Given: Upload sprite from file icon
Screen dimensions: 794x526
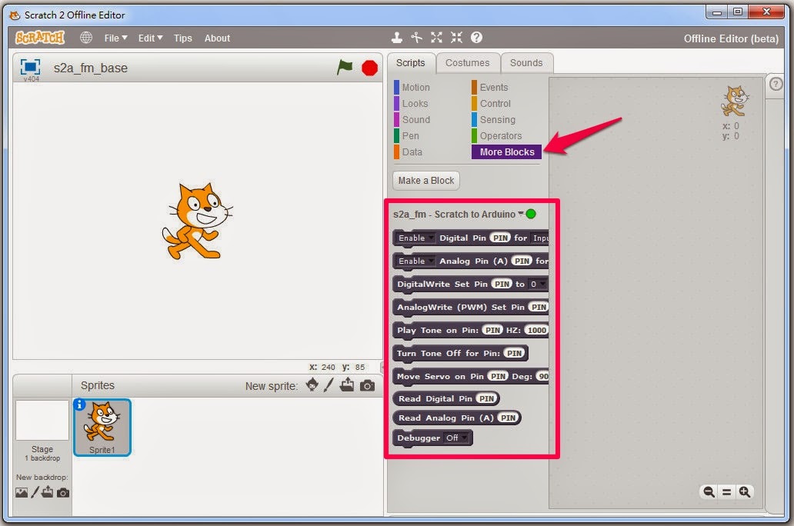Looking at the screenshot, I should point(347,385).
